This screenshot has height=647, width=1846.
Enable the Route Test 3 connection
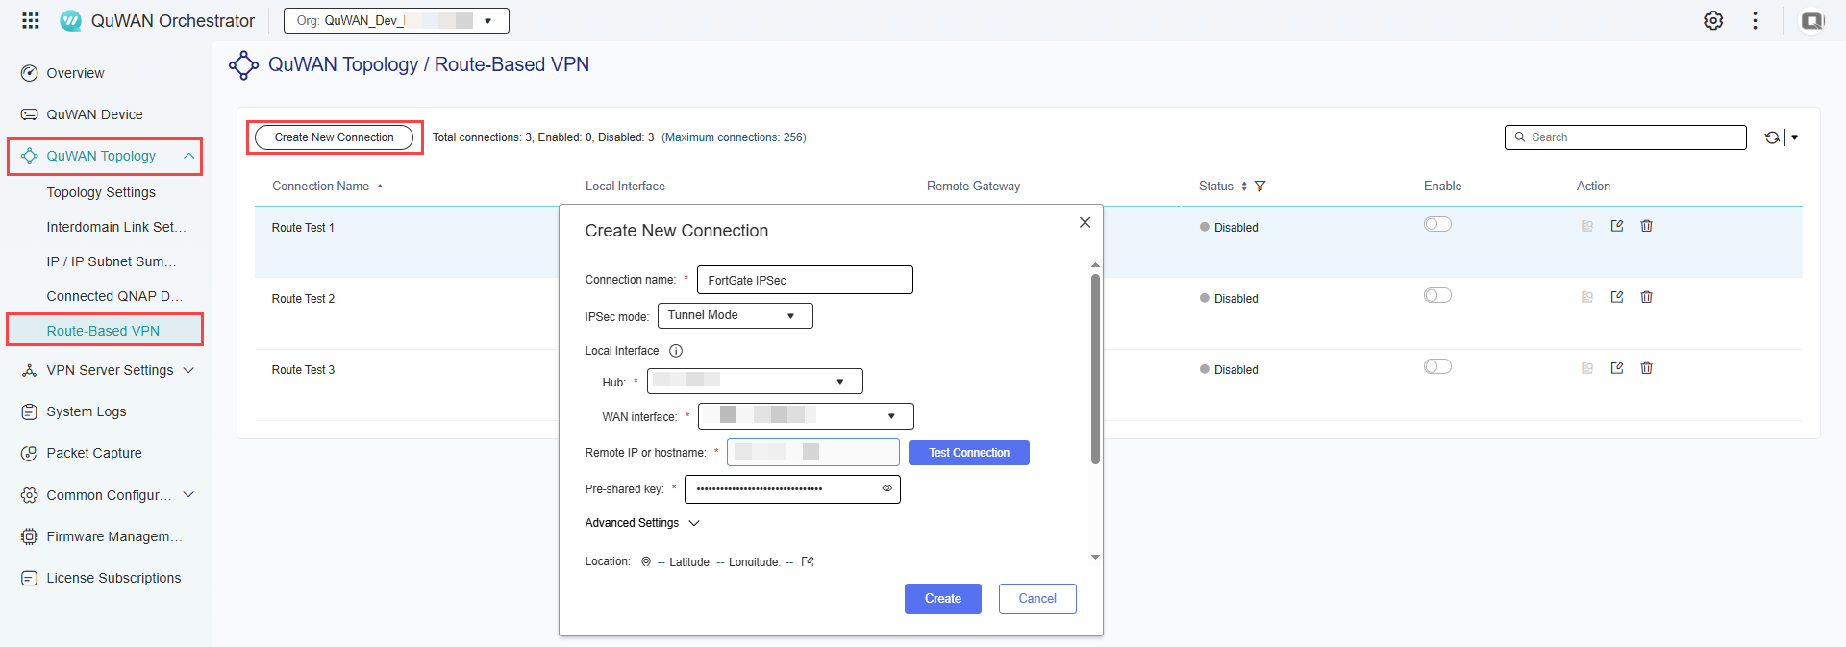click(1437, 366)
